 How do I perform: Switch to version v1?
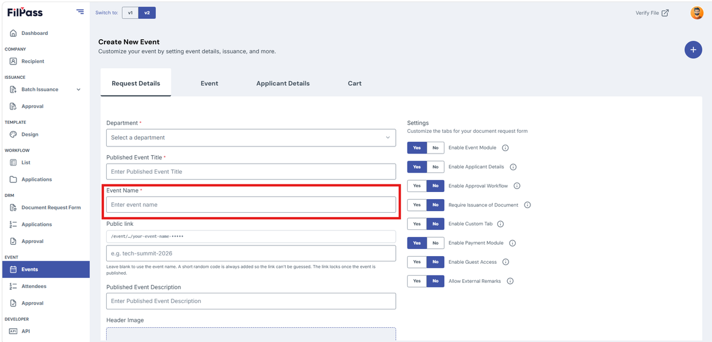[130, 12]
